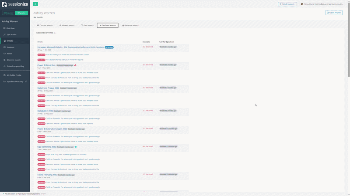Open the Ashley Warren account dropdown
This screenshot has height=196, width=350.
pyautogui.click(x=322, y=4)
